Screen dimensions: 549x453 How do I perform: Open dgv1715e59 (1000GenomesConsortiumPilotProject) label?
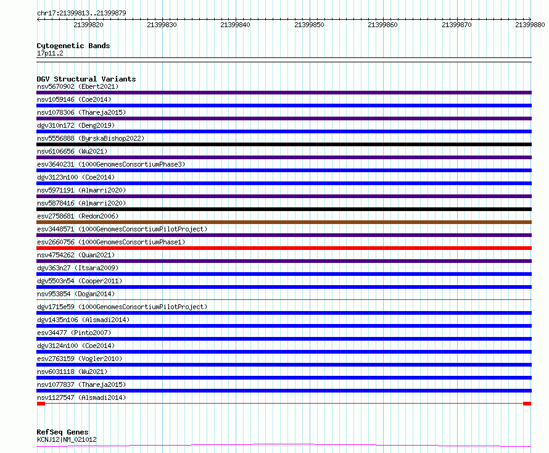[x=122, y=307]
